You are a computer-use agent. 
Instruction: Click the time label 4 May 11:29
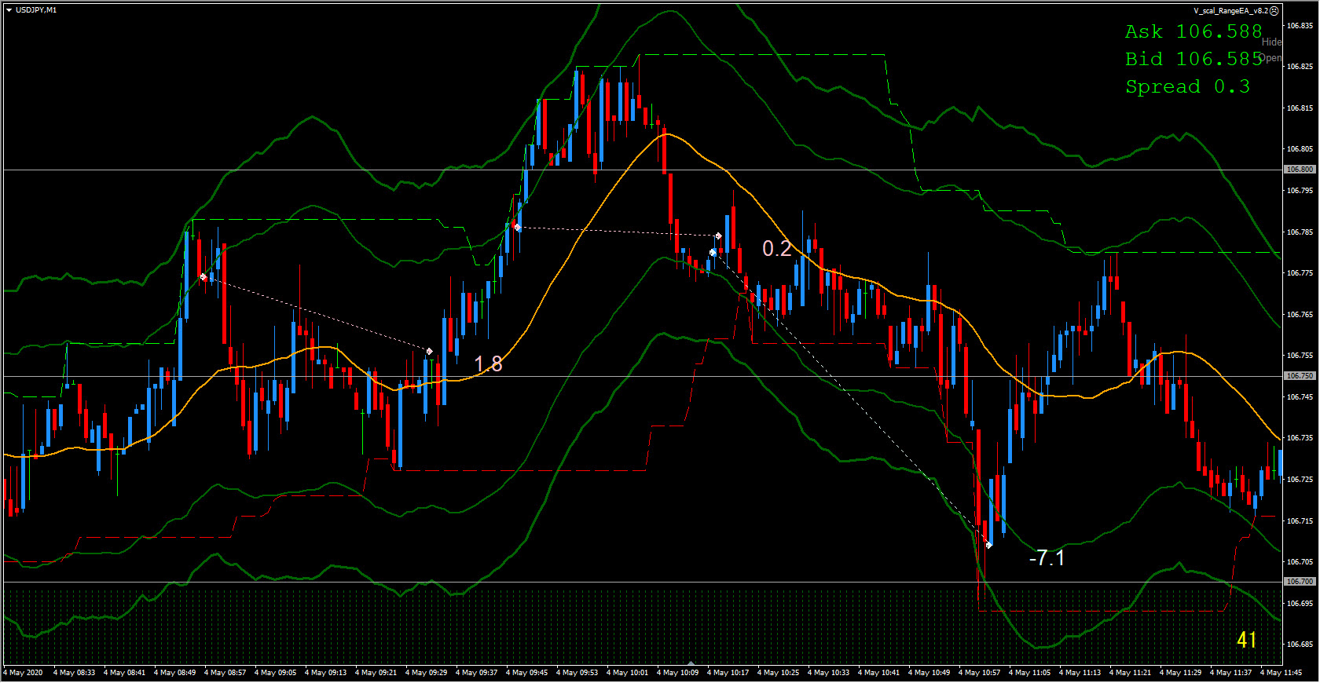(1180, 673)
